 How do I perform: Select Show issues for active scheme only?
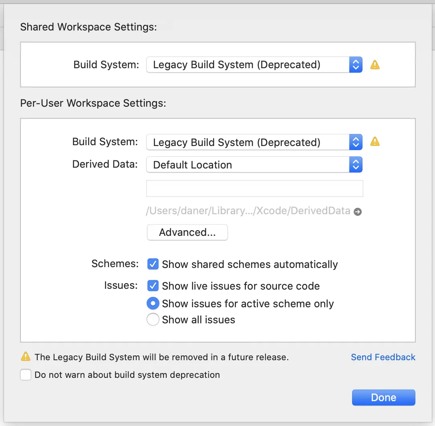(153, 304)
